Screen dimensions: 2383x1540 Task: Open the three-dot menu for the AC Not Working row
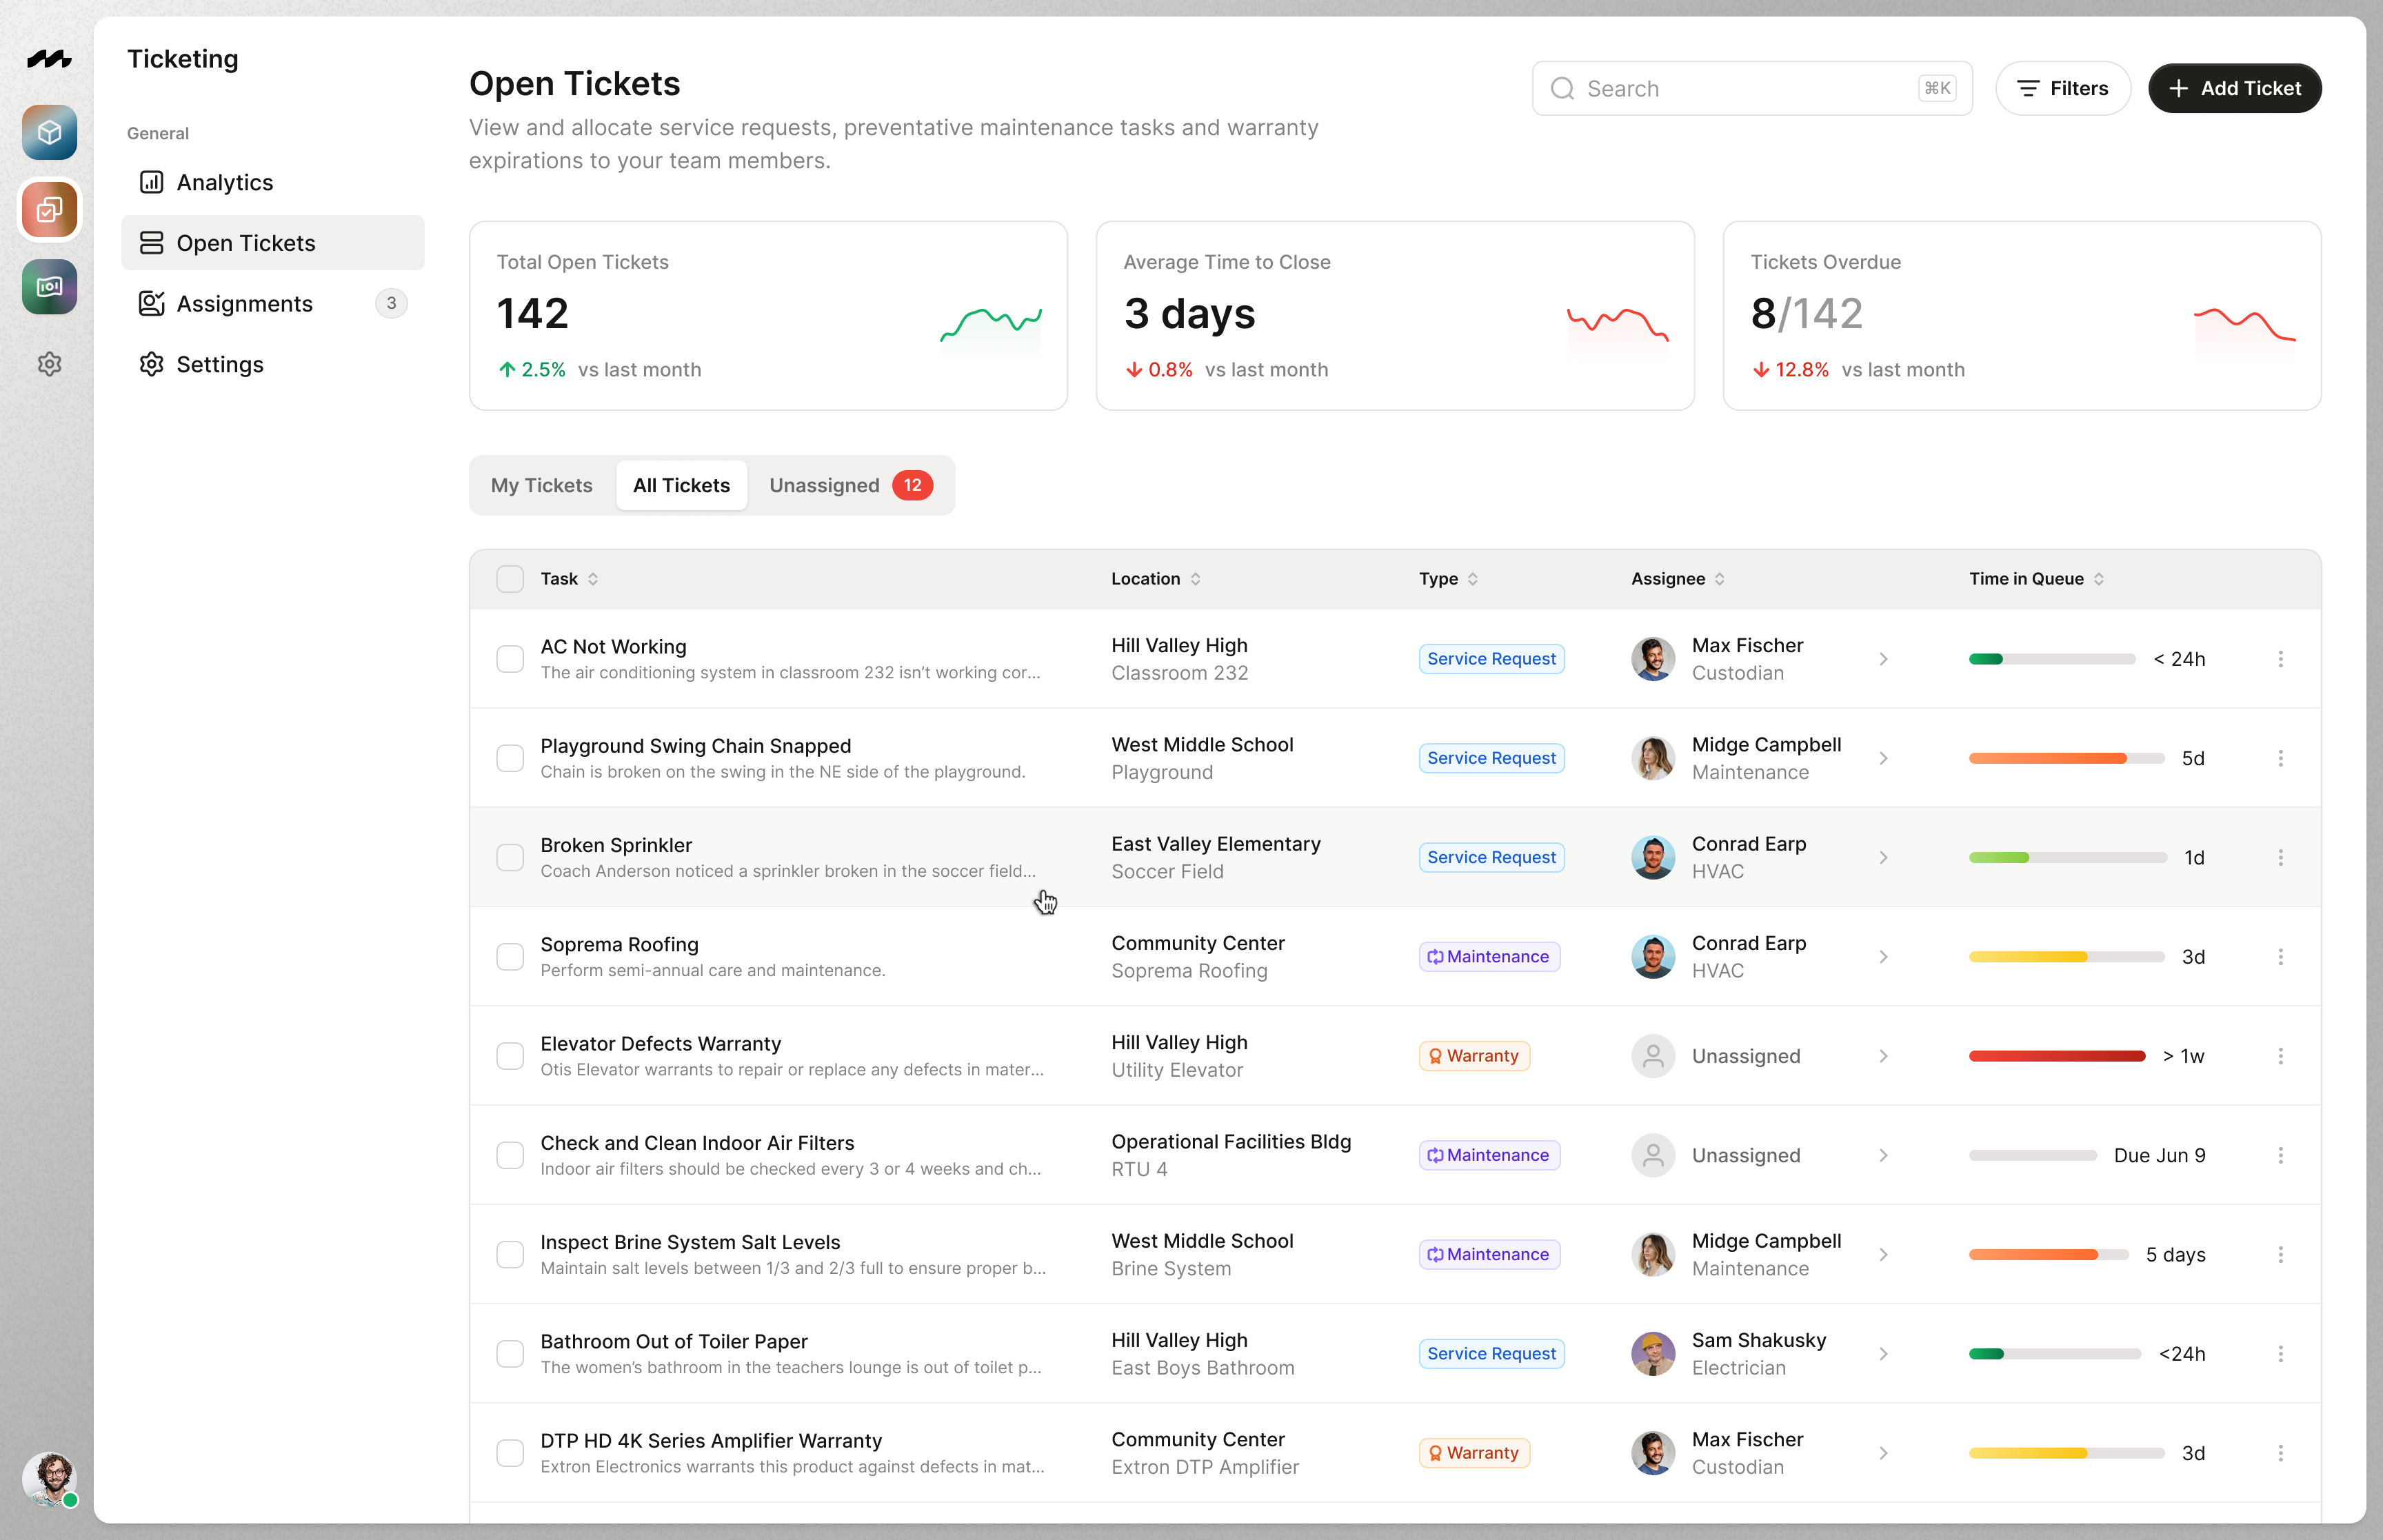pos(2280,659)
